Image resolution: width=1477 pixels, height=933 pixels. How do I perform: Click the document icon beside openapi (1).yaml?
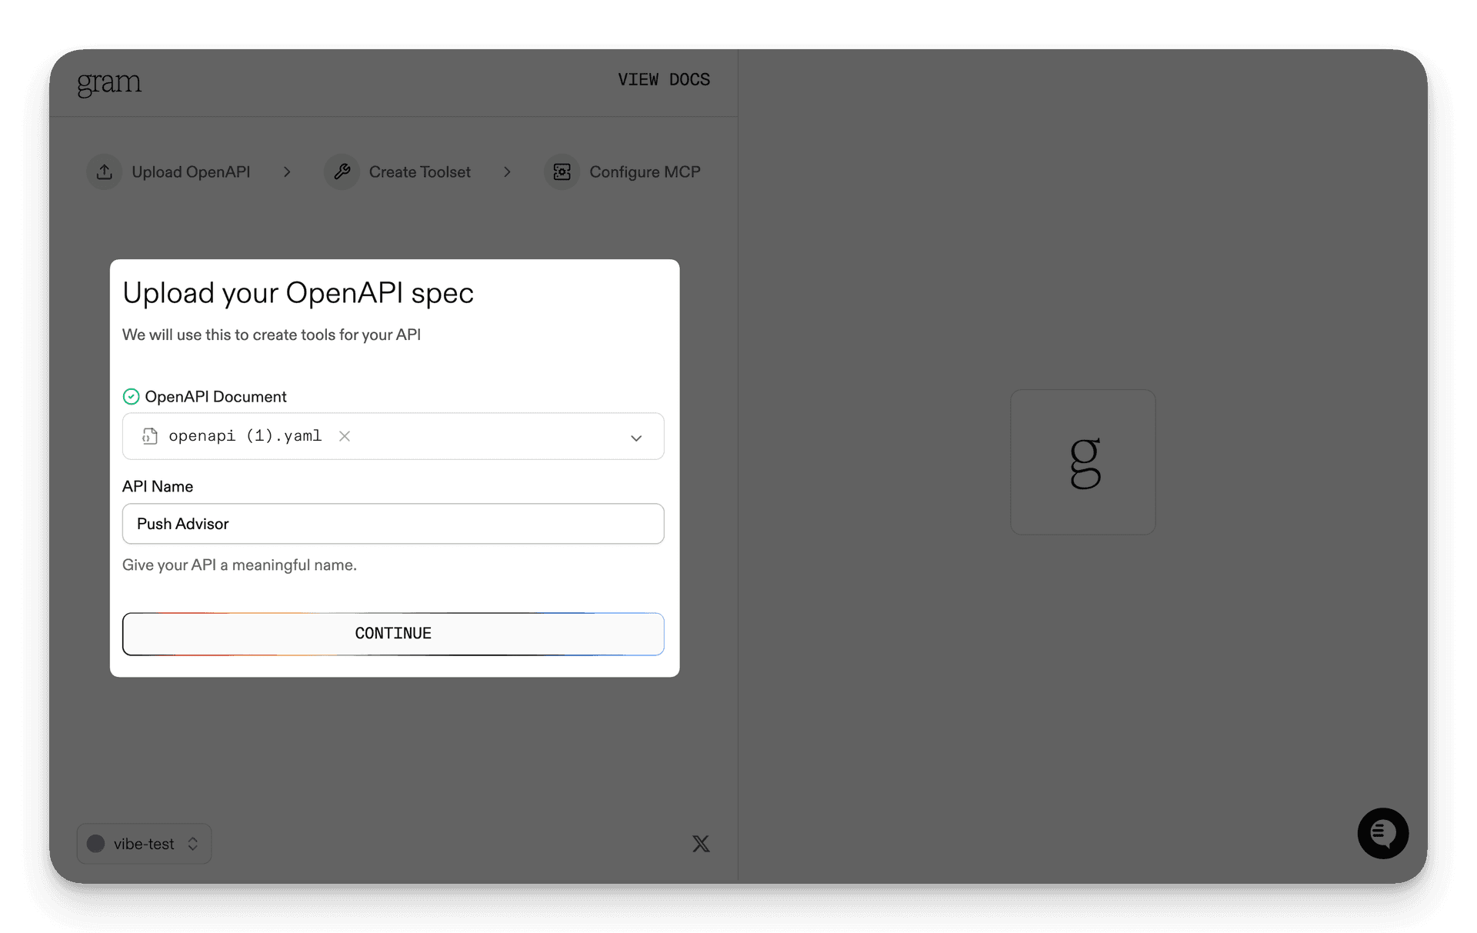click(148, 436)
